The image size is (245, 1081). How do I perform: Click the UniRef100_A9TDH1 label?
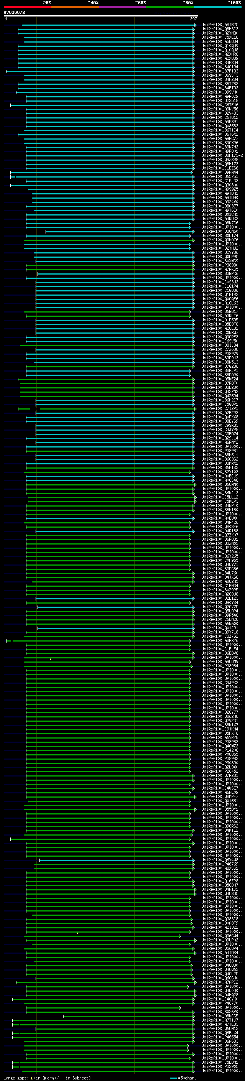pos(220,193)
